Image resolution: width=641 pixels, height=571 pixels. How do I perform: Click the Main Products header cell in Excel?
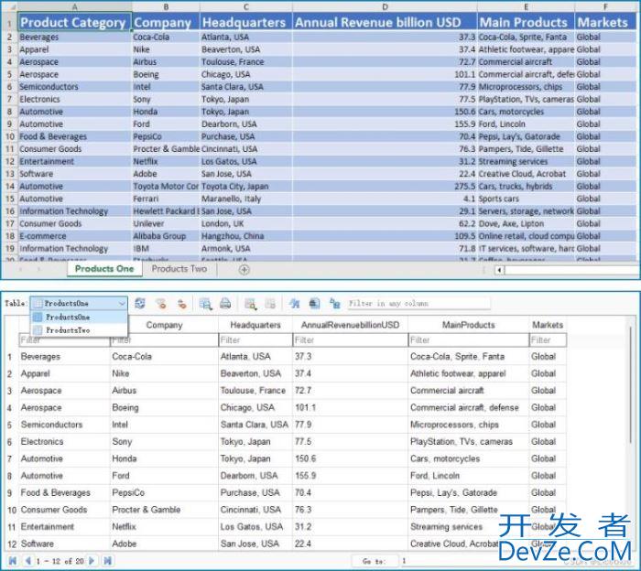[x=526, y=22]
